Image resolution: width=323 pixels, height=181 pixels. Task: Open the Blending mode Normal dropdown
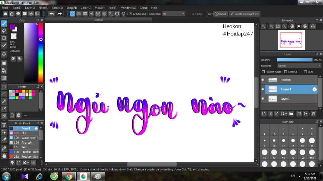pos(299,66)
